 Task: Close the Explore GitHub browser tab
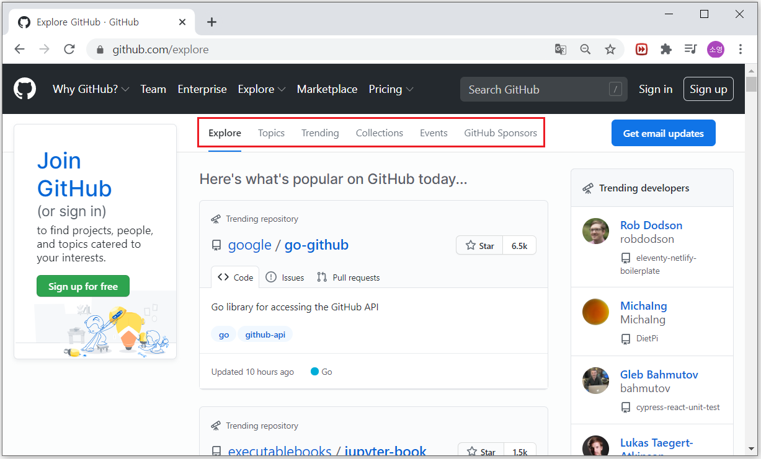182,22
